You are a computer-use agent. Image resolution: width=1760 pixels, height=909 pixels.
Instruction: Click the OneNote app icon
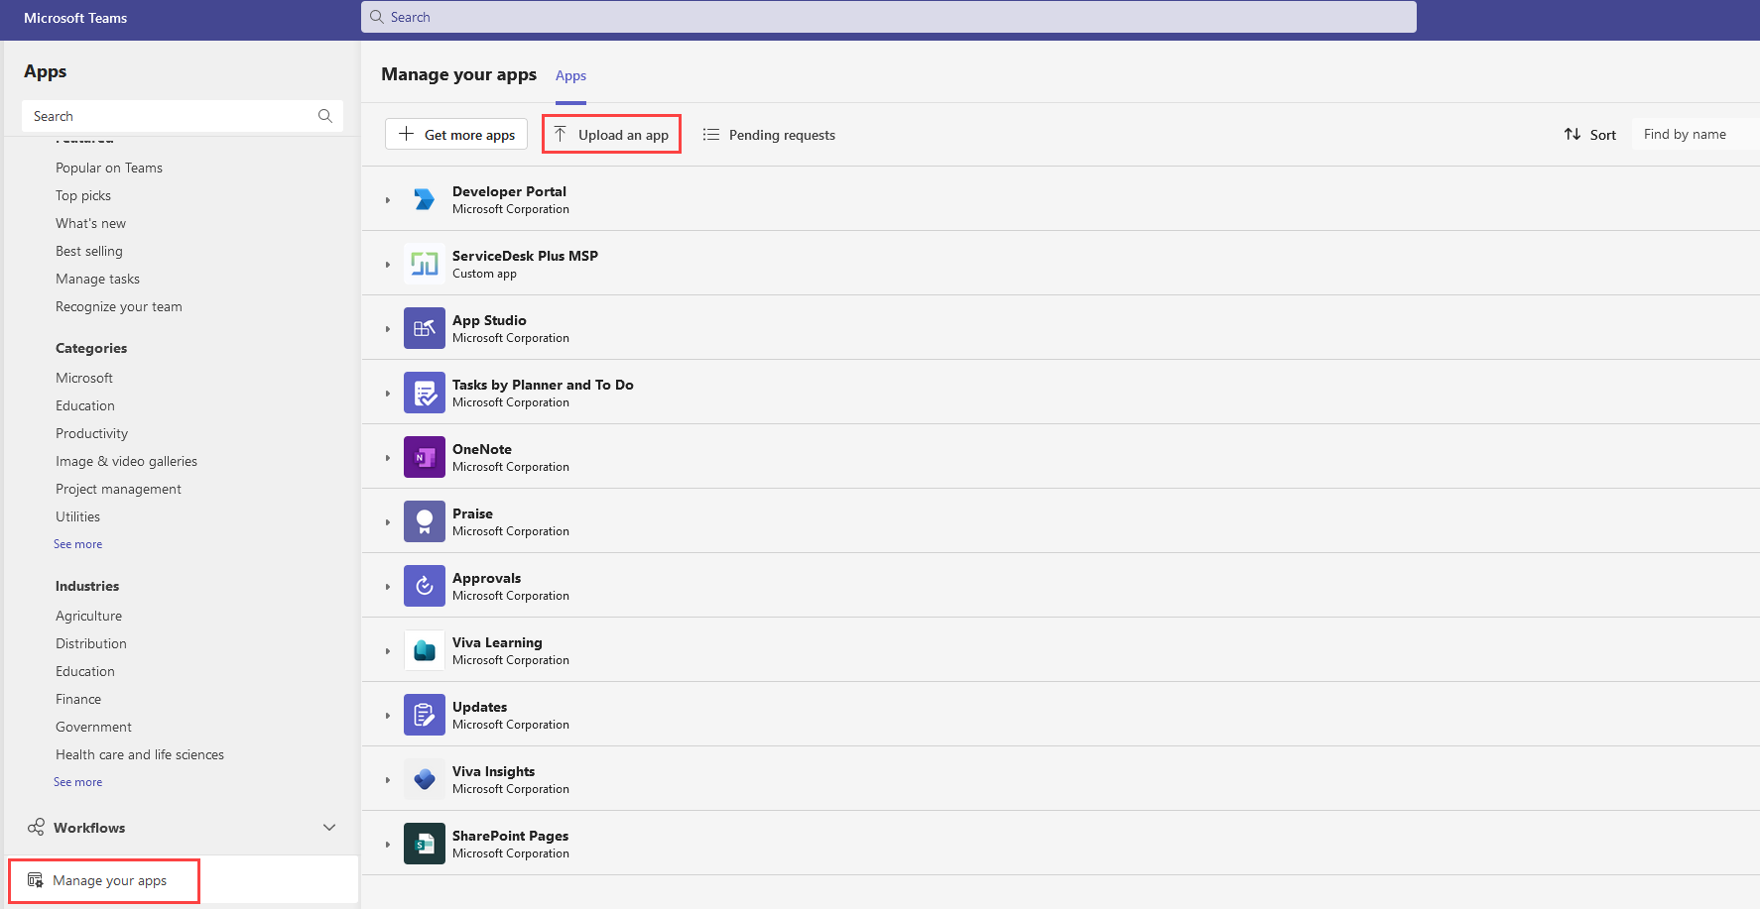tap(425, 457)
